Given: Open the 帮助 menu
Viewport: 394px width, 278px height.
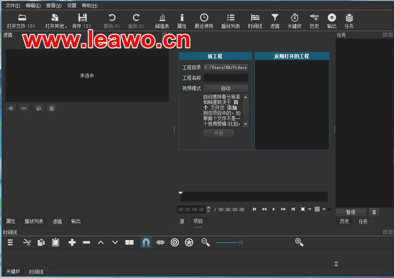Looking at the screenshot, I should click(x=90, y=5).
